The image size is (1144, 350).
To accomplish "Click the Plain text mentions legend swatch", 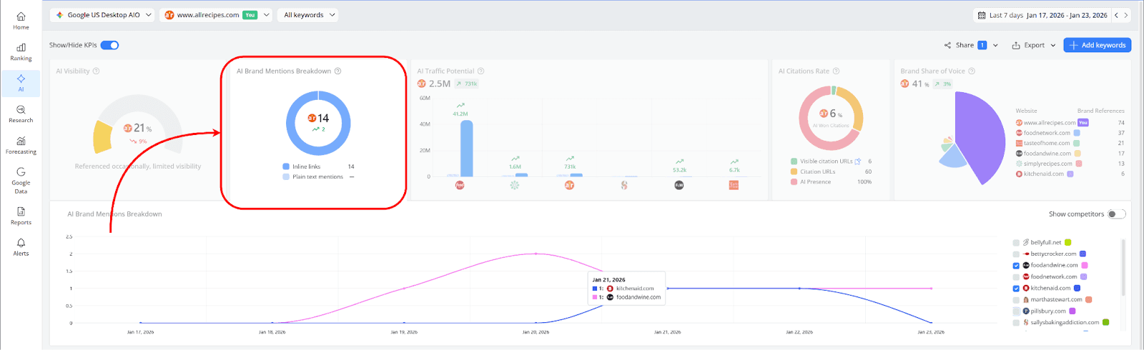I will coord(286,176).
